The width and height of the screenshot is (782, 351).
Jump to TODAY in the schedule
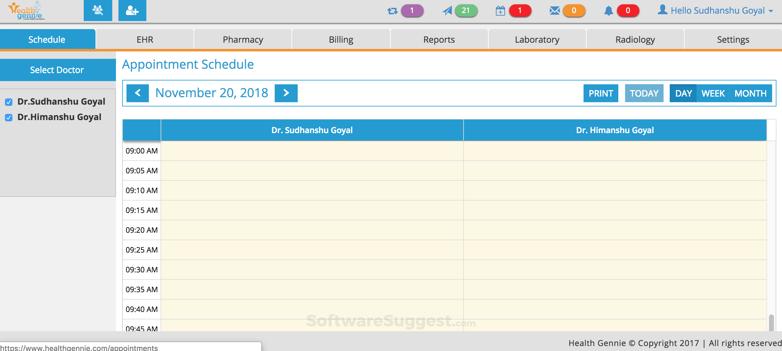[x=644, y=93]
